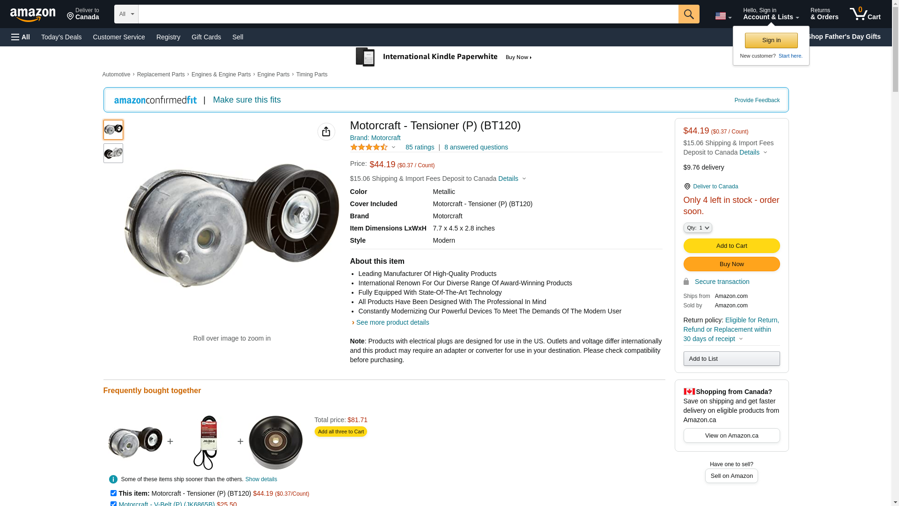
Task: Click into the Amazon search field
Action: [x=408, y=14]
